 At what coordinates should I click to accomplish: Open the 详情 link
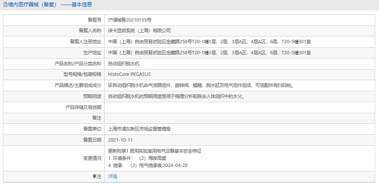113,176
